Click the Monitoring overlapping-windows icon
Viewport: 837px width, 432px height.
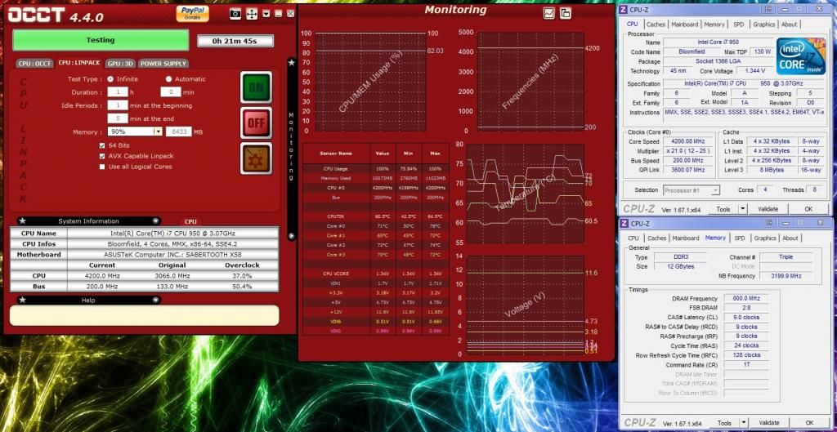(x=566, y=13)
